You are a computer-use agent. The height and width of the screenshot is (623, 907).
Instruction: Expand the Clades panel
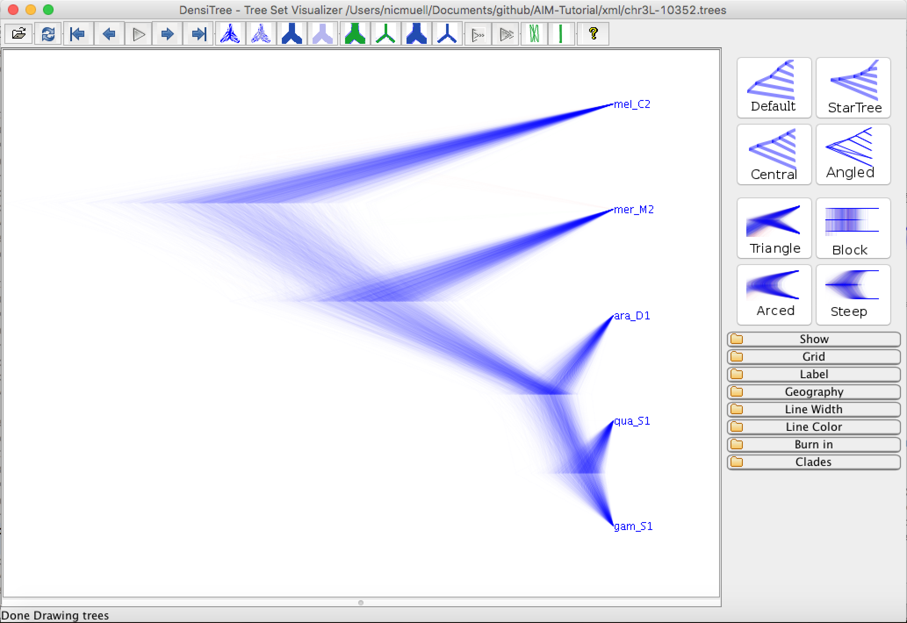[x=813, y=462]
